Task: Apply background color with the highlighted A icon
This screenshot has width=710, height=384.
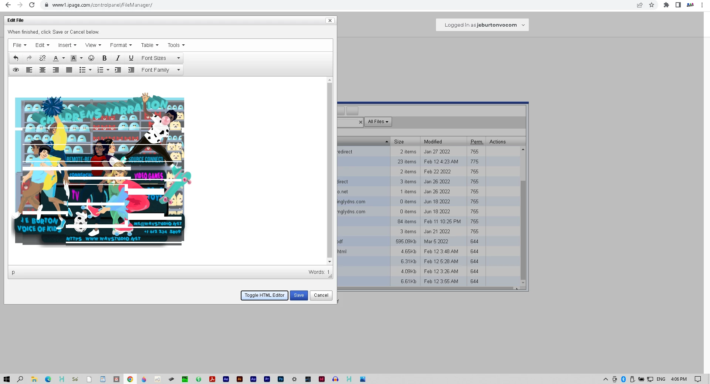Action: pos(74,58)
